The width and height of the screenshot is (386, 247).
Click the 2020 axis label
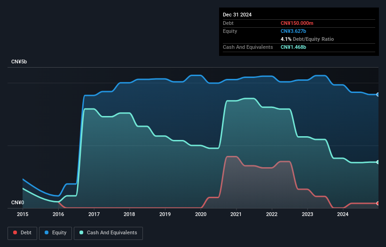point(201,214)
